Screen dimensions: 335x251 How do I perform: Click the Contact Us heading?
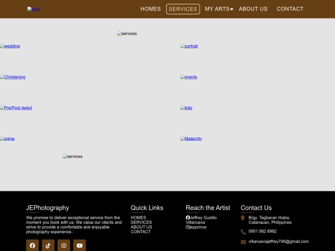tap(256, 208)
